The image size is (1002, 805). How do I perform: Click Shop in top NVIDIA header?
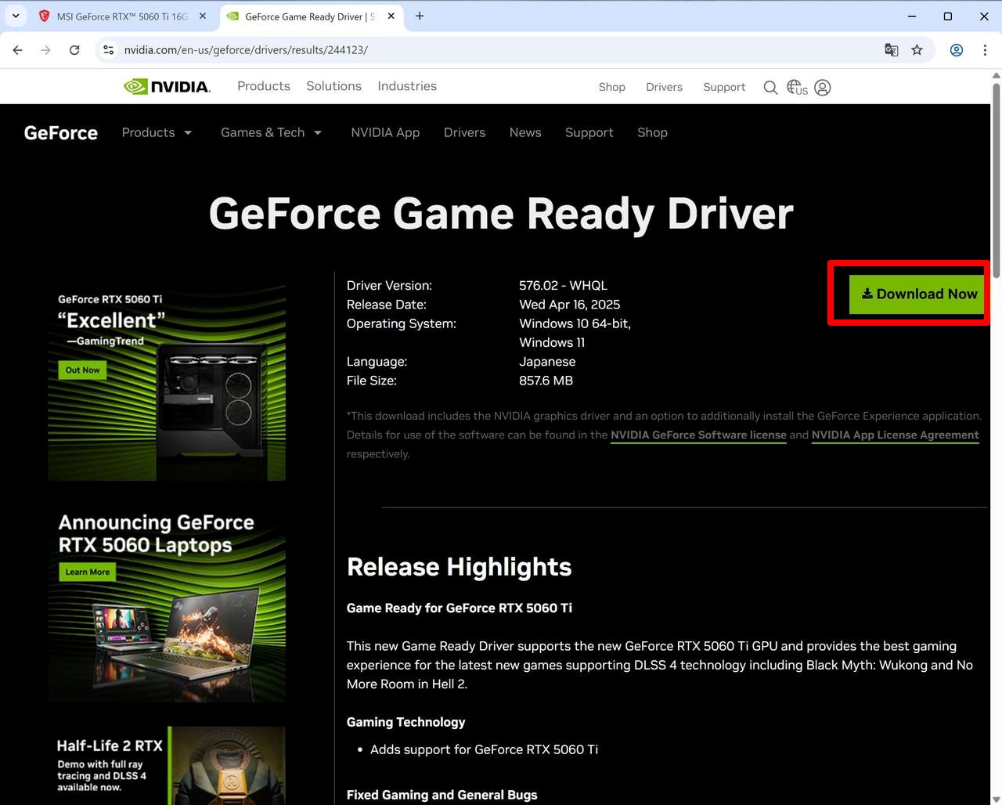click(x=612, y=87)
